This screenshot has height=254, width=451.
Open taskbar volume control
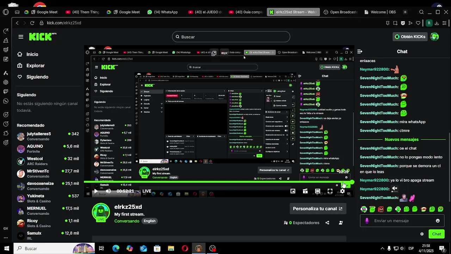403,248
